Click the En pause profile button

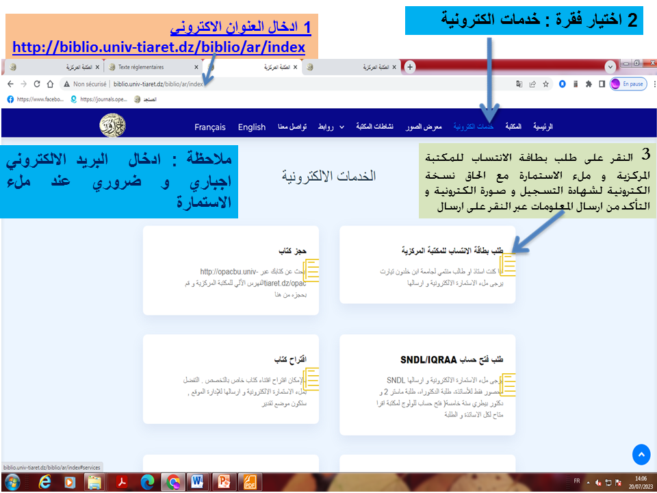point(626,84)
